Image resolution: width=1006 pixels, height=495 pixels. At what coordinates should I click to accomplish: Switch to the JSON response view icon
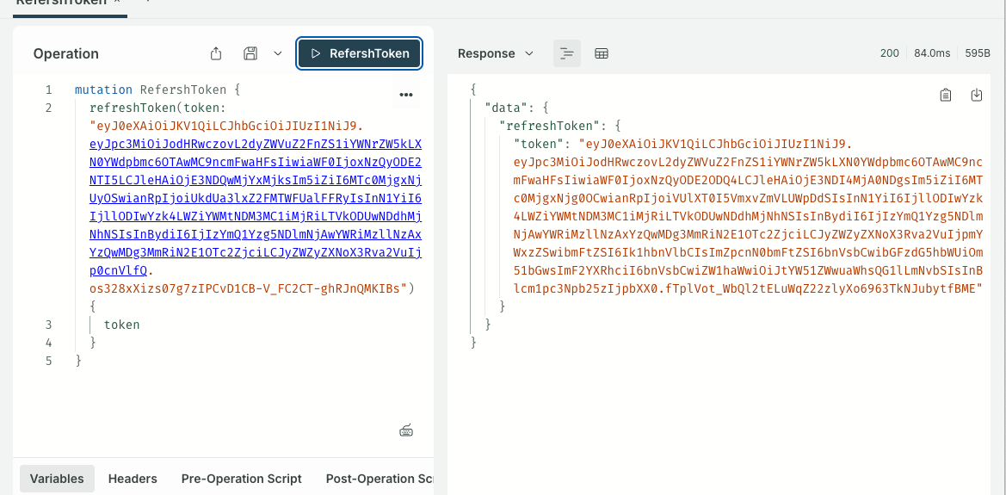tap(566, 53)
